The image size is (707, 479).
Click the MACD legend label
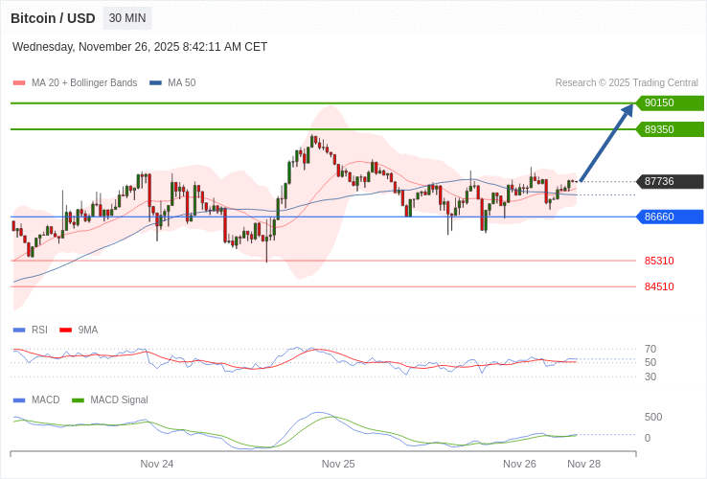tap(46, 400)
